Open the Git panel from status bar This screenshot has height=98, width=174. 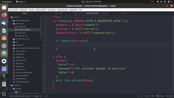tap(169, 96)
